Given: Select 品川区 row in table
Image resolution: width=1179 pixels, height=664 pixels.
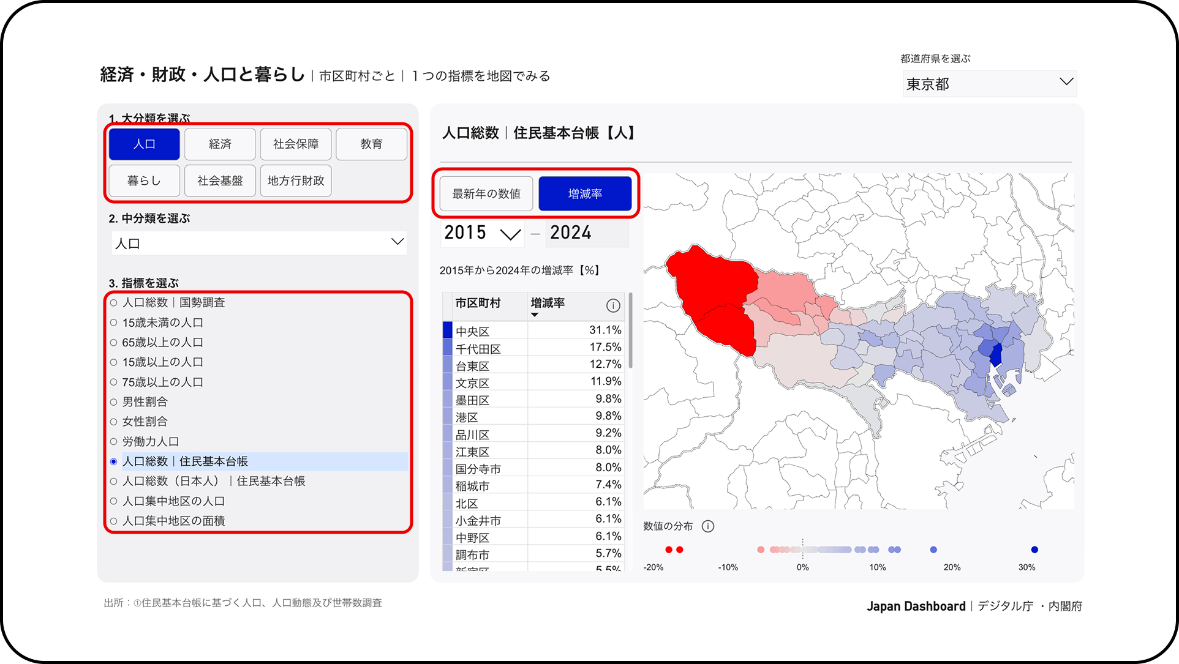Looking at the screenshot, I should click(533, 433).
